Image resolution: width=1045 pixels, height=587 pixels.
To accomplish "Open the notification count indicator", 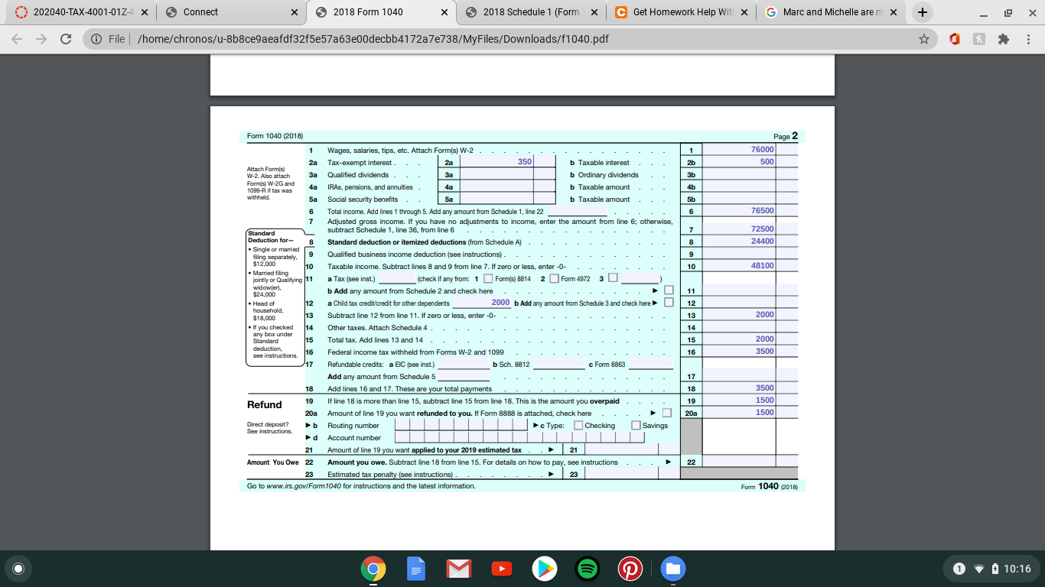I will point(959,569).
